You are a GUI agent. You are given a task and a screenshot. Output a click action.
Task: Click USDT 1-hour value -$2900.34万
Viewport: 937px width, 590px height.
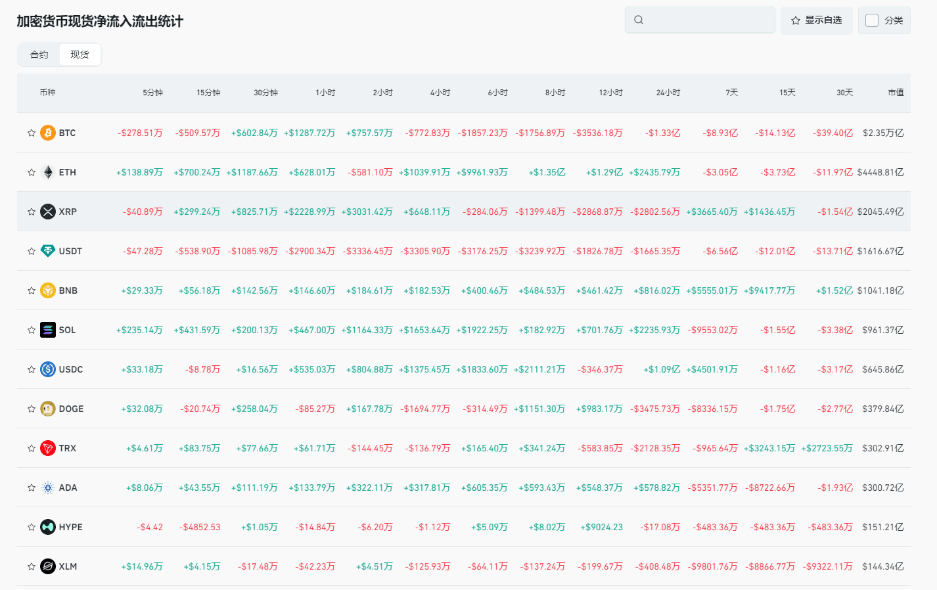coord(310,251)
